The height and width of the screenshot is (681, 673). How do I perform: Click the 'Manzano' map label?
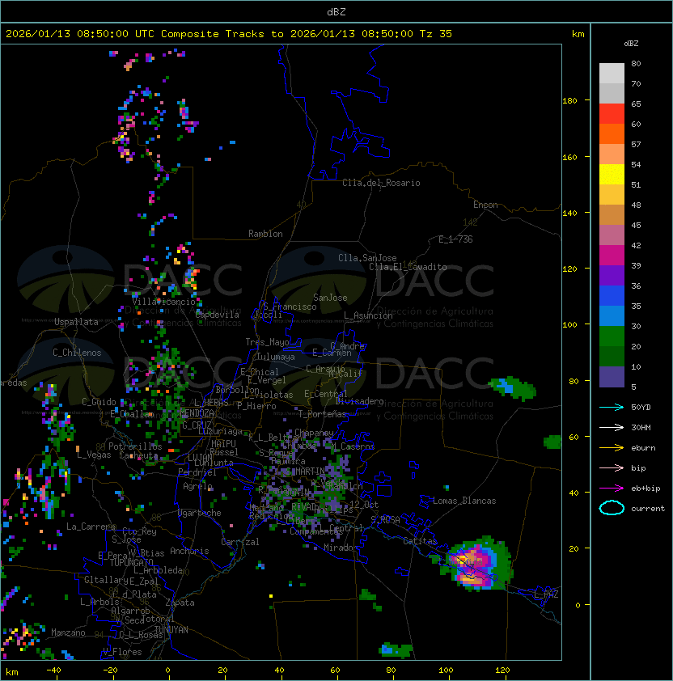pos(68,632)
